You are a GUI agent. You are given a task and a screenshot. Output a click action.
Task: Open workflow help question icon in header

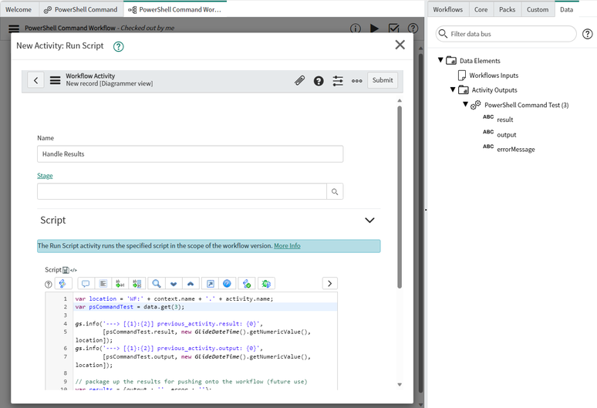[413, 29]
